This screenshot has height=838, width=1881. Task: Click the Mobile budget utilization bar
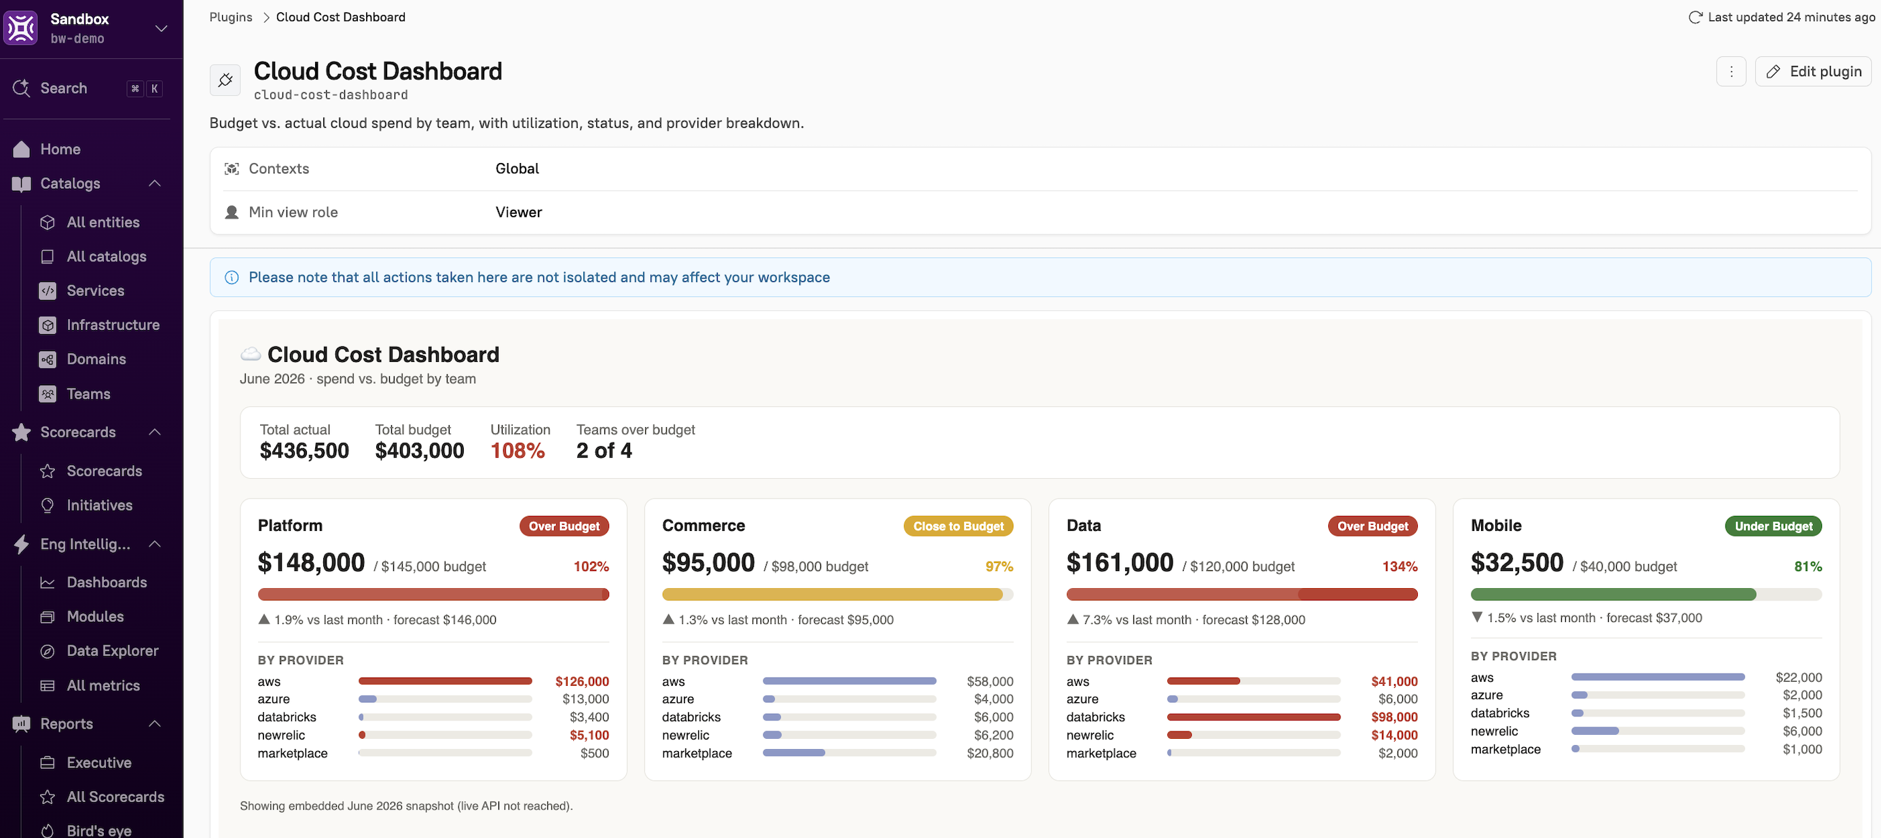pyautogui.click(x=1646, y=594)
